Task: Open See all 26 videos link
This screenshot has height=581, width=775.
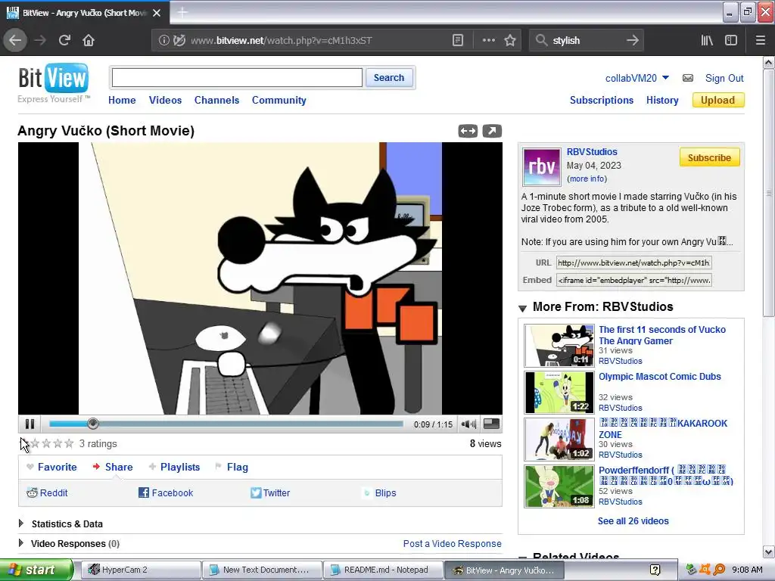Action: click(633, 520)
